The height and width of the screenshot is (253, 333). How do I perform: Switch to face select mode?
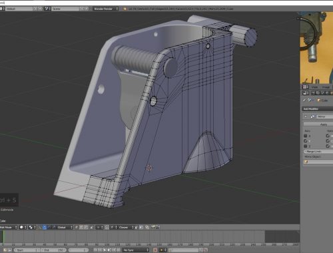86,227
